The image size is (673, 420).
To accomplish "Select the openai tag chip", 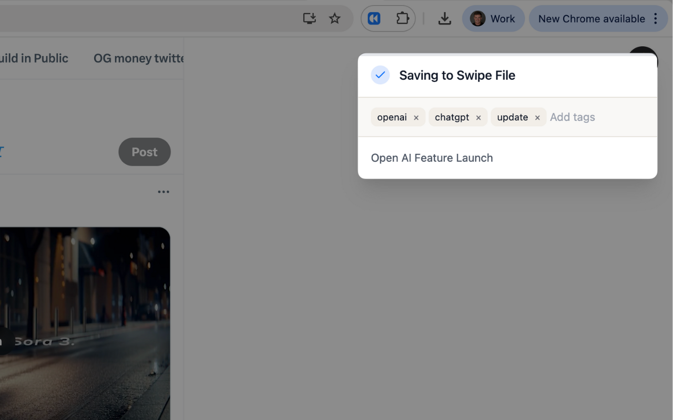I will tap(392, 117).
